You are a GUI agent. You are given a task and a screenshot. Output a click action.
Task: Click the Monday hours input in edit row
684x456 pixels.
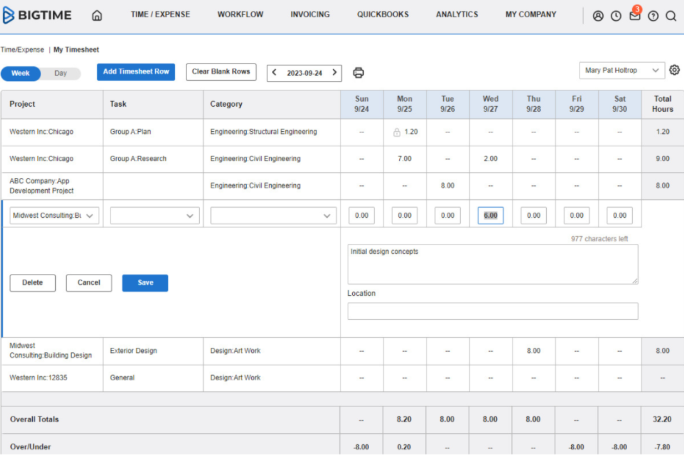coord(404,216)
